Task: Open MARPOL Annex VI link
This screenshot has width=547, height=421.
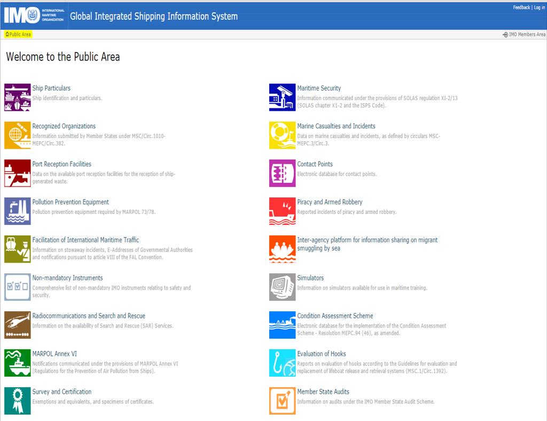Action: click(x=54, y=354)
